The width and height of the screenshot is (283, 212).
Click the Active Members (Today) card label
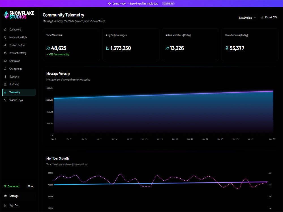178,35
